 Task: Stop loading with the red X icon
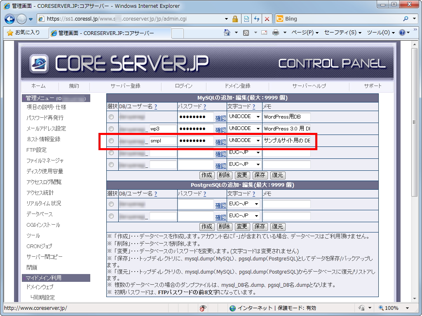267,19
